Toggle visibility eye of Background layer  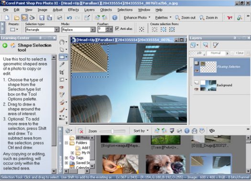(x=196, y=89)
